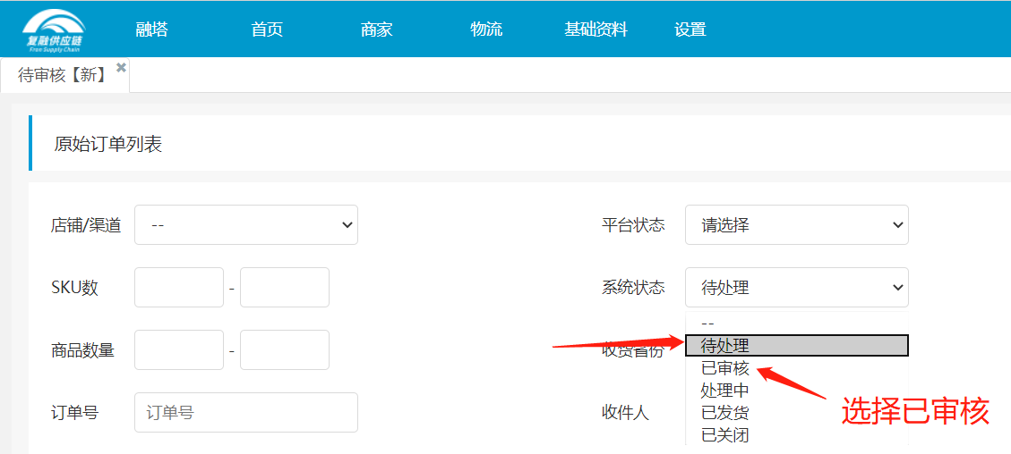1011x454 pixels.
Task: Open the 系统状态 dropdown
Action: 797,288
